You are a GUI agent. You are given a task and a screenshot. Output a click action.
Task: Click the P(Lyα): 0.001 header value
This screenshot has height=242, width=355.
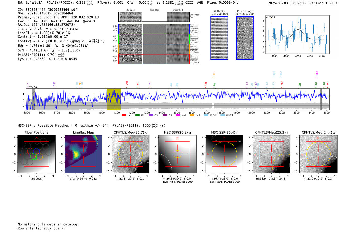(x=110, y=3)
